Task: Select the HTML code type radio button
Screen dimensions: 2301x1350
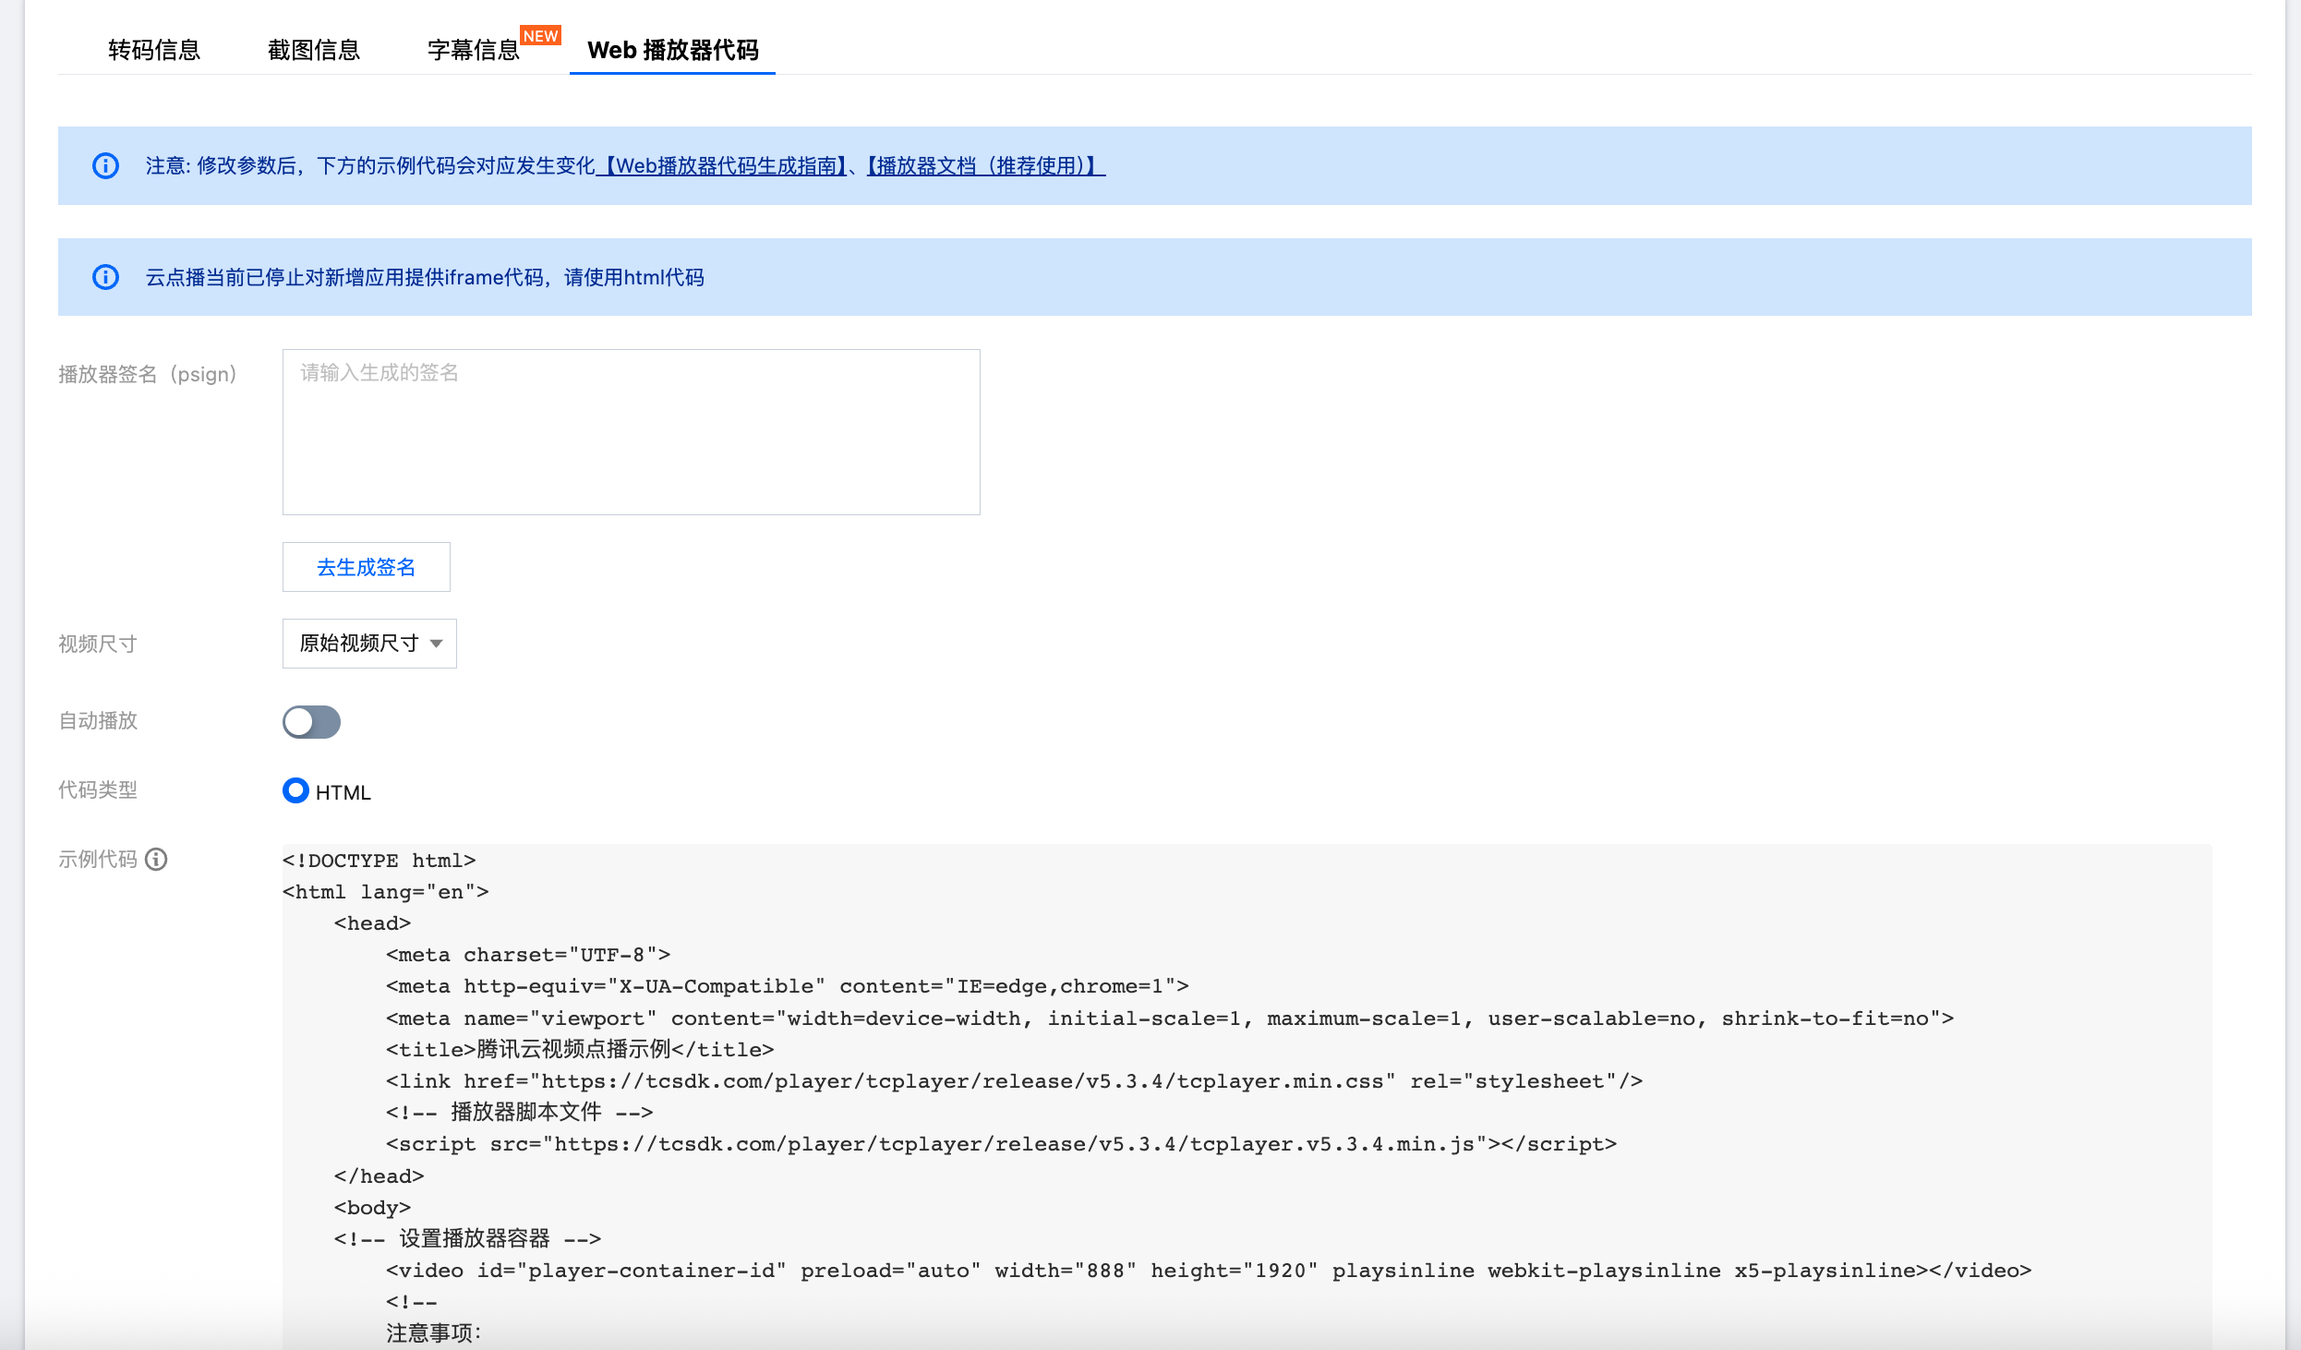Action: 295,791
